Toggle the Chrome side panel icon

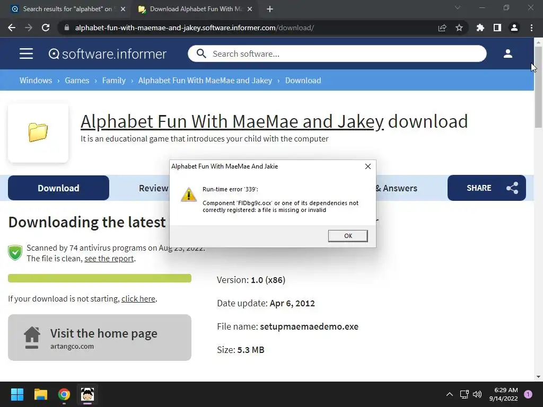497,28
